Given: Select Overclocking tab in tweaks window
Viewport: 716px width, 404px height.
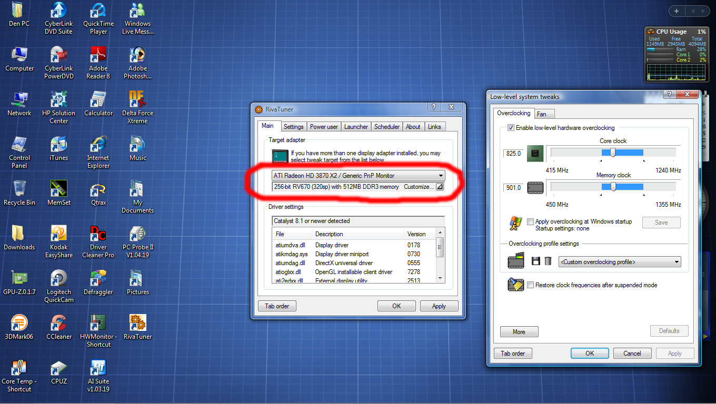Looking at the screenshot, I should (x=513, y=113).
